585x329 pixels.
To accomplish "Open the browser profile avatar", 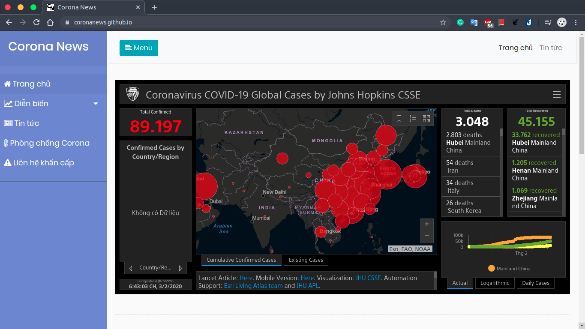I will (x=562, y=22).
